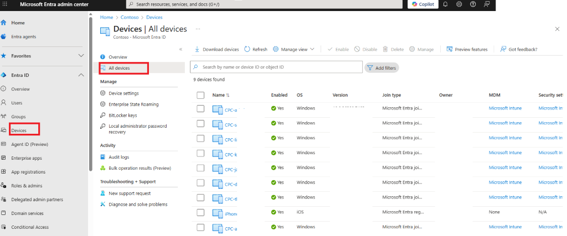
Task: Click the feedback person icon in header
Action: (487, 4)
